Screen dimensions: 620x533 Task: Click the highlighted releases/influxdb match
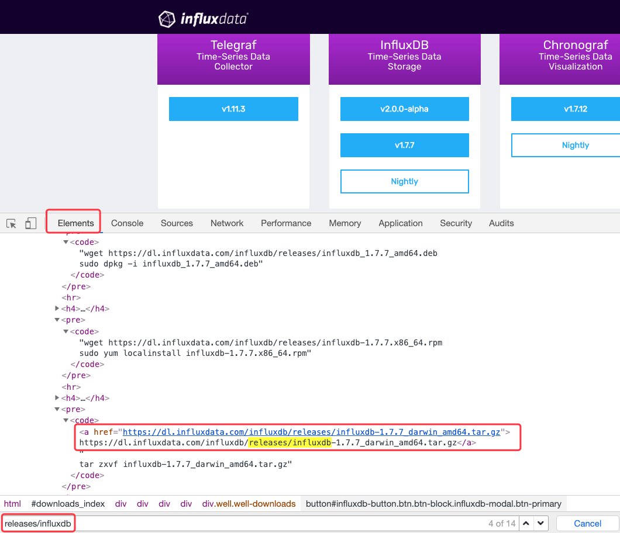(290, 442)
